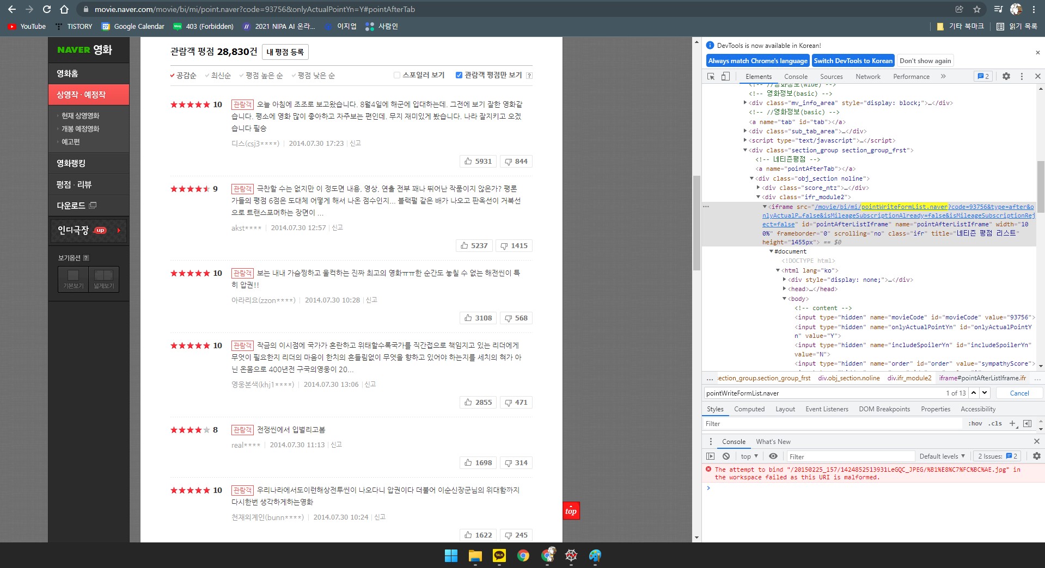Image resolution: width=1045 pixels, height=568 pixels.
Task: Bookmark this page star icon
Action: coord(977,9)
